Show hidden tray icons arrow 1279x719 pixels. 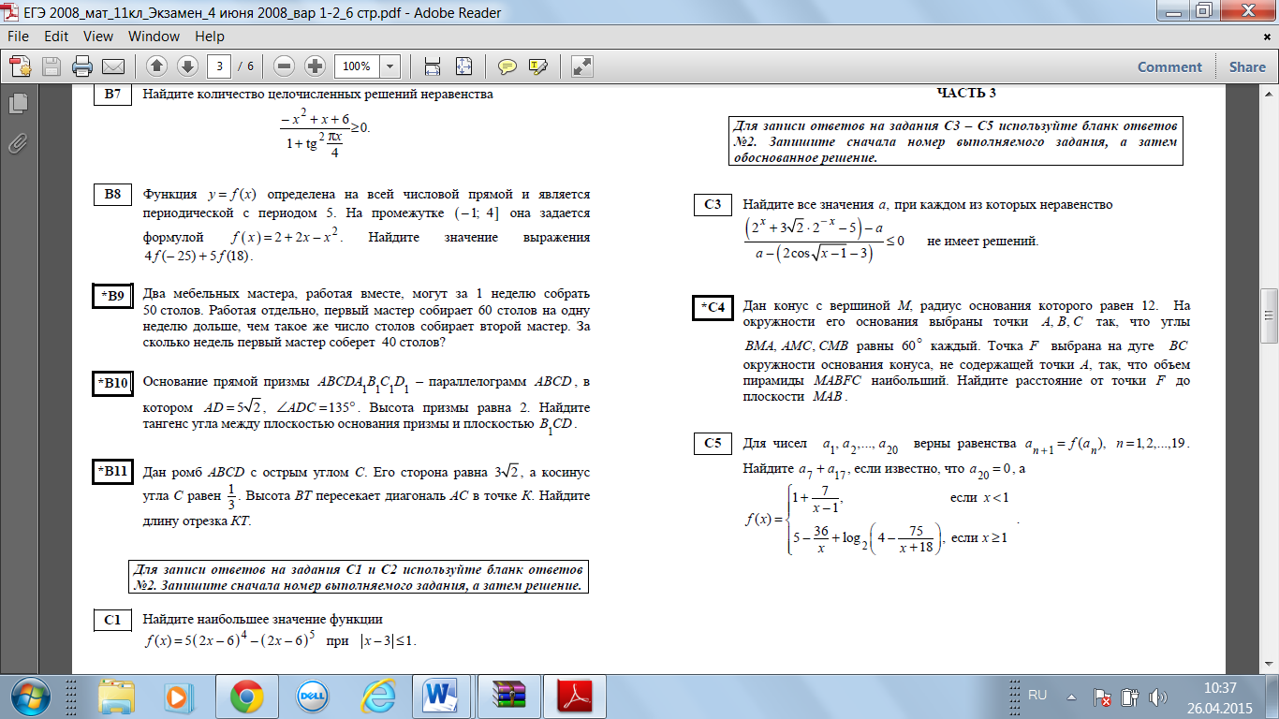(x=1074, y=697)
